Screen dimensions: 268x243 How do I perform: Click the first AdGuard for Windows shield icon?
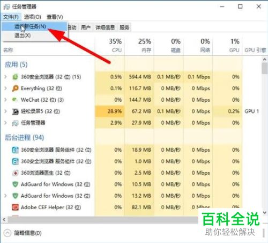pos(15,184)
